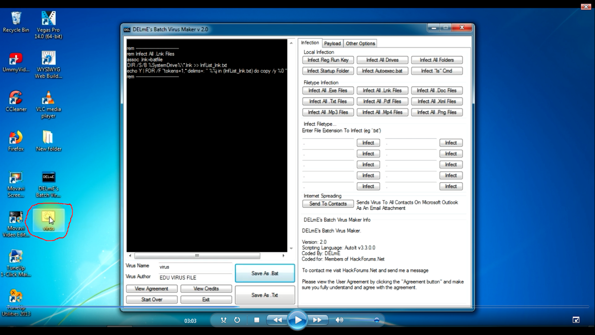The image size is (595, 335).
Task: Select the UmmyVid desktop shortcut
Action: [x=16, y=62]
